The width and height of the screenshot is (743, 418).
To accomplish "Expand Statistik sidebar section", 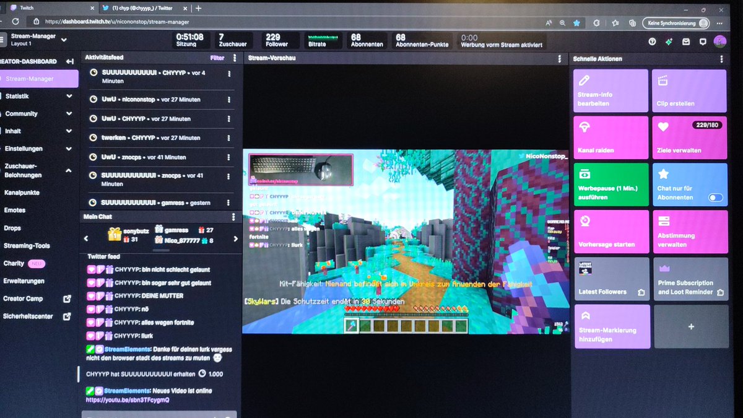I will click(x=69, y=97).
